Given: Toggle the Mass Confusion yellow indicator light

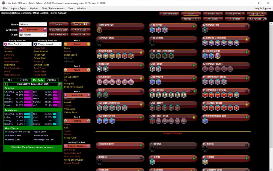Looking at the screenshot, I should tap(247, 40).
